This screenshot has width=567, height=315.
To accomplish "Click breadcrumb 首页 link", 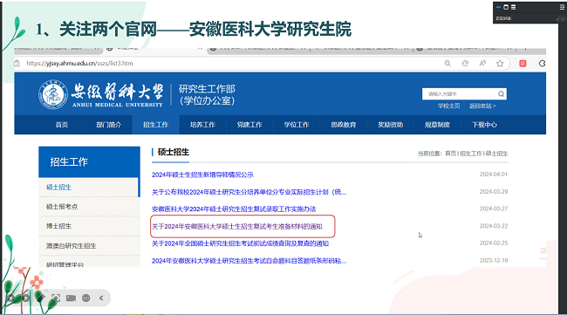I will (451, 154).
